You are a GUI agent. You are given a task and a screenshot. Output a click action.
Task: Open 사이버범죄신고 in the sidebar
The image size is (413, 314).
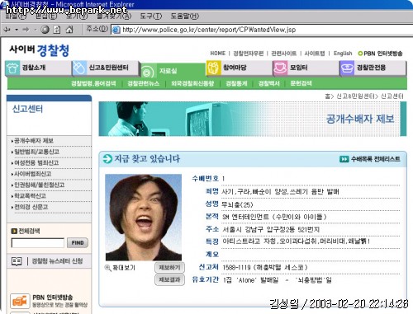(x=32, y=174)
